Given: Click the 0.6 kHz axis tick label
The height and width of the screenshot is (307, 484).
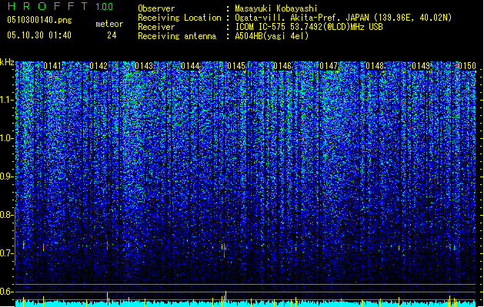Looking at the screenshot, I should pos(7,292).
